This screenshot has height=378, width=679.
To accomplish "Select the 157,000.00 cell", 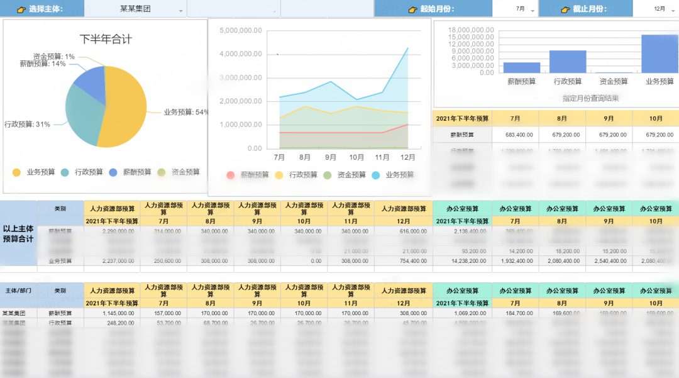I will pos(163,313).
